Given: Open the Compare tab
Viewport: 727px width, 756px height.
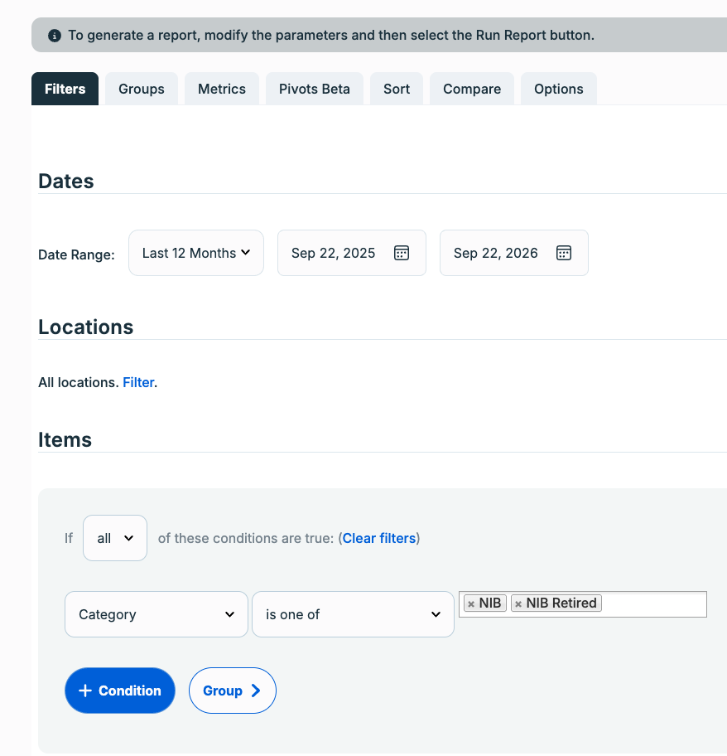Looking at the screenshot, I should (472, 89).
